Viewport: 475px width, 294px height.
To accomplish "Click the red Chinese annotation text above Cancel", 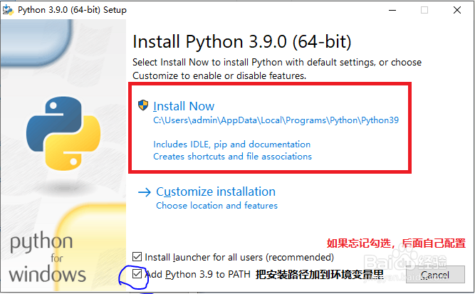I will pyautogui.click(x=395, y=242).
